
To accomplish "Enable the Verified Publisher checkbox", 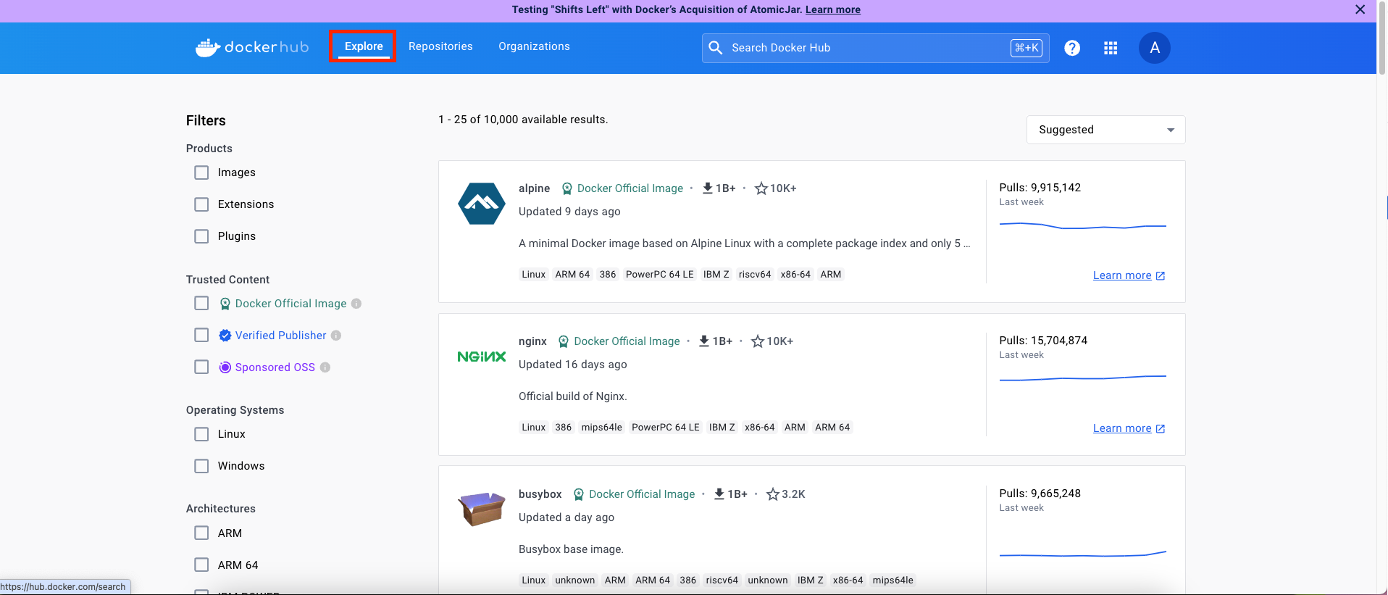I will (201, 336).
